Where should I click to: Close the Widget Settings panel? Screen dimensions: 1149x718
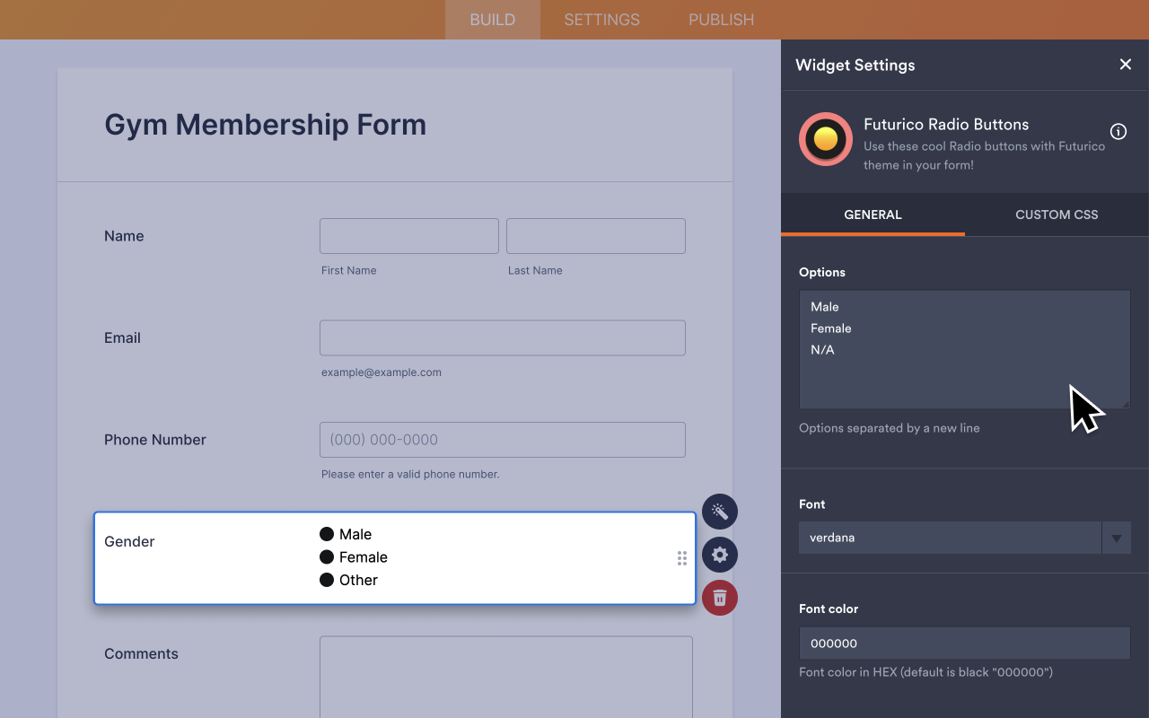(1125, 64)
